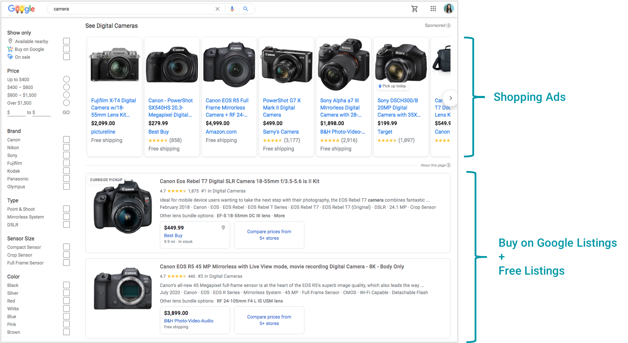Compare prices for Canon EOS R5
Screen dimensions: 628x343
(x=269, y=320)
